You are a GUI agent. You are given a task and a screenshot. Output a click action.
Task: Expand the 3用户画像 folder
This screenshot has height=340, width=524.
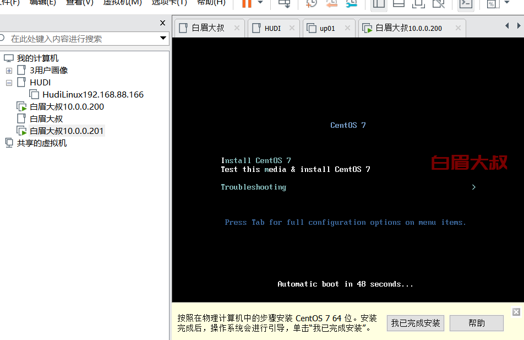click(x=9, y=71)
